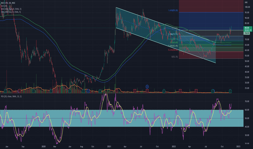Click the 1.618(95.20) Fibonacci level label
The width and height of the screenshot is (253, 149).
(173, 10)
